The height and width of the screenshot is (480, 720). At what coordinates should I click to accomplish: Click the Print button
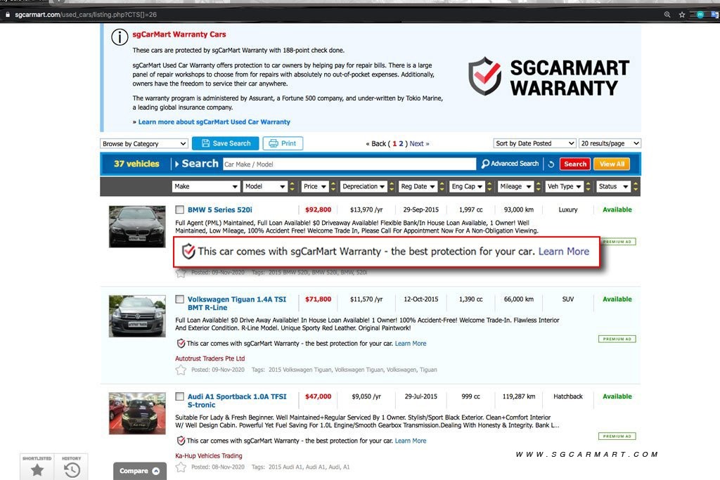coord(283,143)
